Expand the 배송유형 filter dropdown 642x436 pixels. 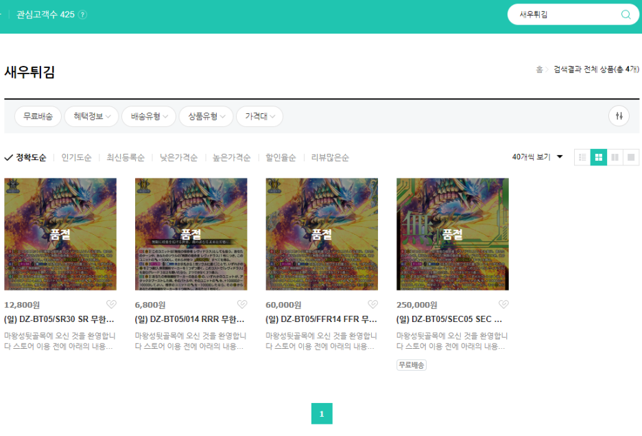pos(149,116)
